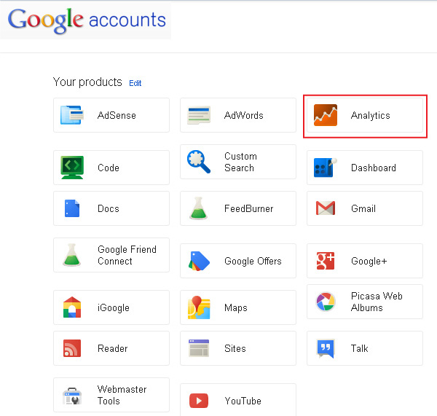The height and width of the screenshot is (416, 437).
Task: Click the Webmaster Tools toolbox icon
Action: coord(72,396)
